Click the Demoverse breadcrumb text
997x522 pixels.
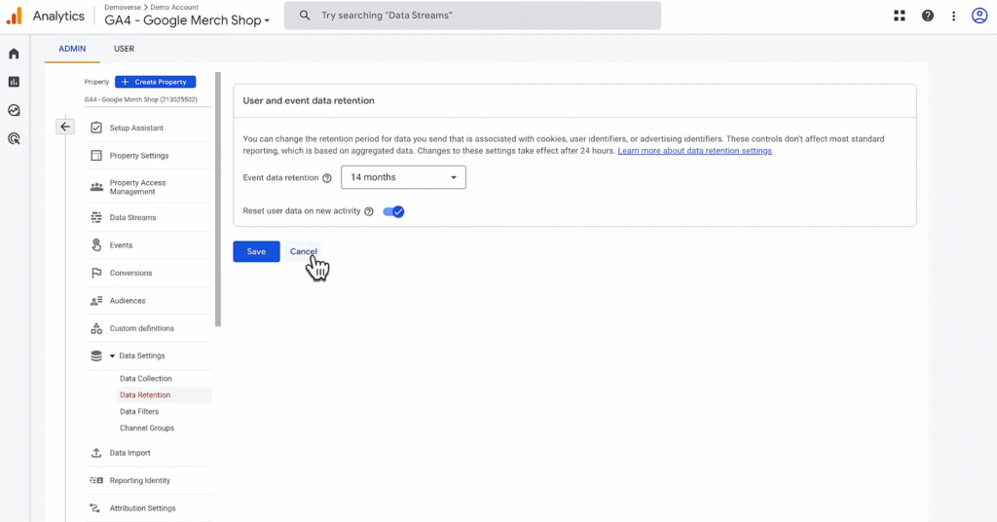point(123,7)
